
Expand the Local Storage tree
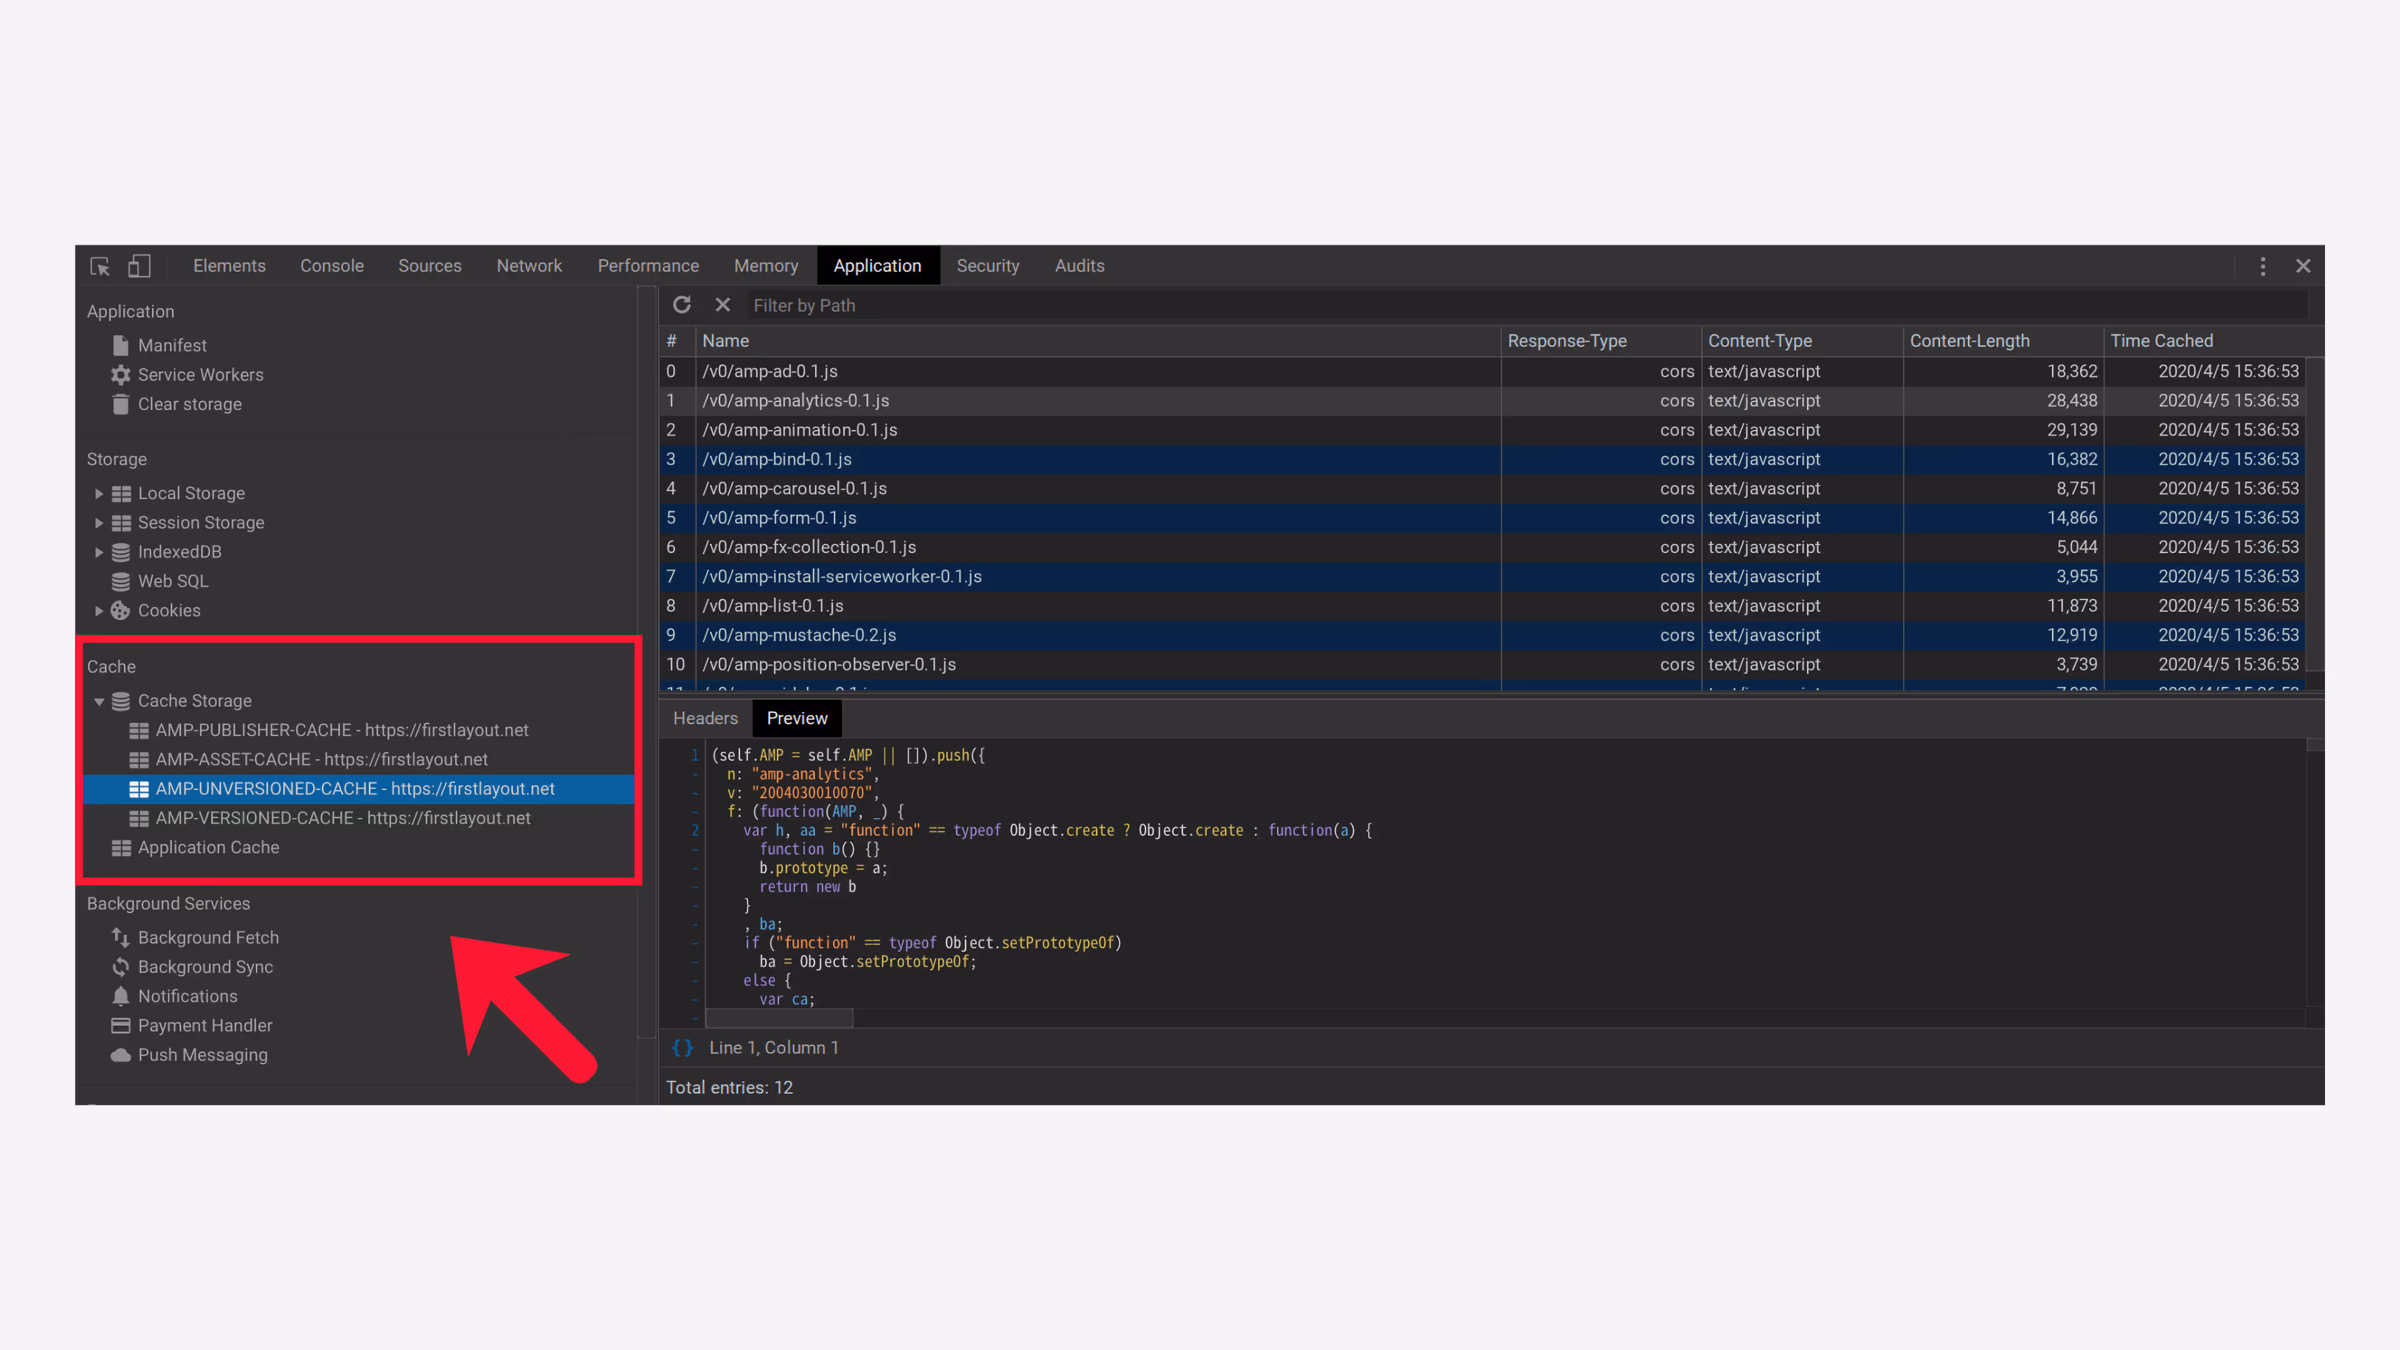tap(99, 494)
